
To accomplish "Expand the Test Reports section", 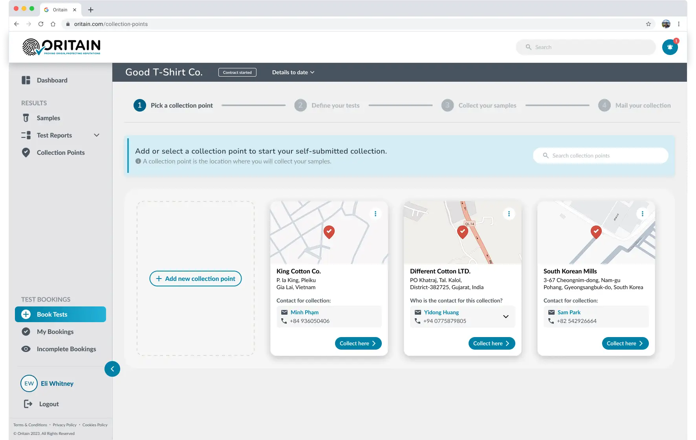I will (97, 135).
